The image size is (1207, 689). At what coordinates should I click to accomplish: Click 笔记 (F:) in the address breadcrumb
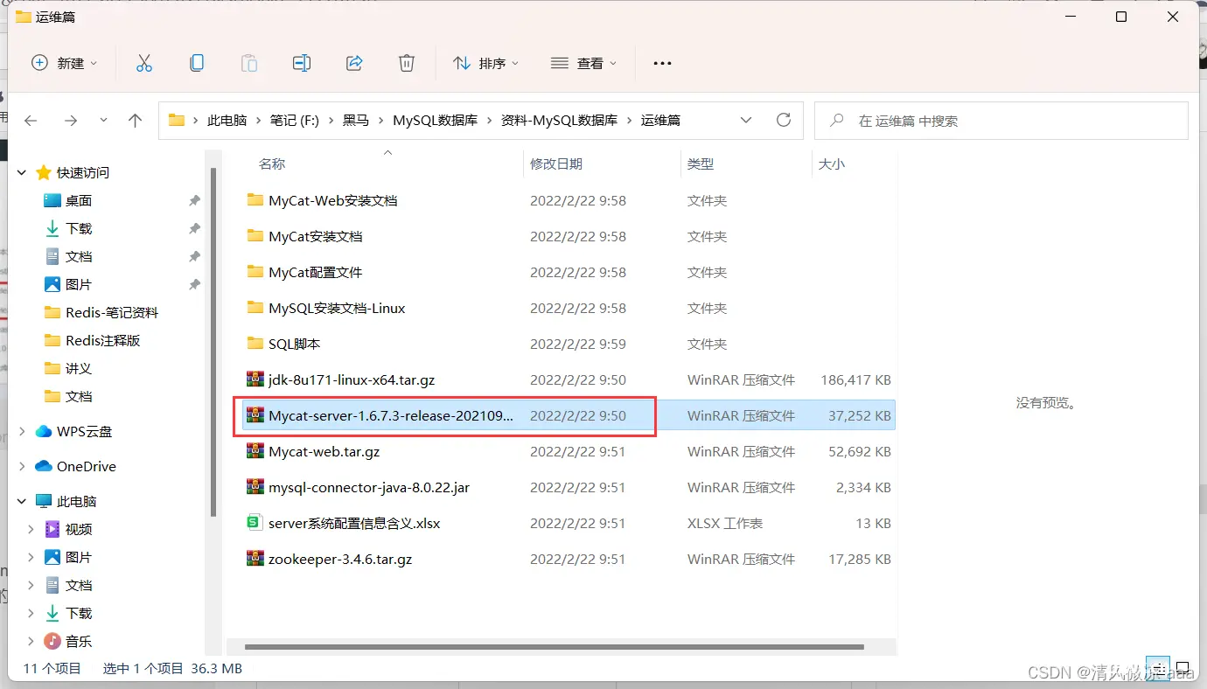coord(294,121)
